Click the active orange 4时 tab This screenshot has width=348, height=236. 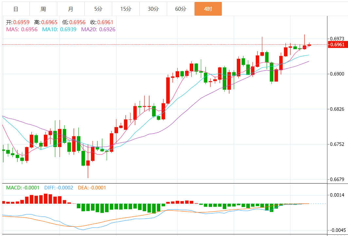208,9
